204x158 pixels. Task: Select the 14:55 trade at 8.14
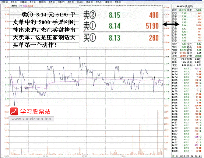(187, 97)
